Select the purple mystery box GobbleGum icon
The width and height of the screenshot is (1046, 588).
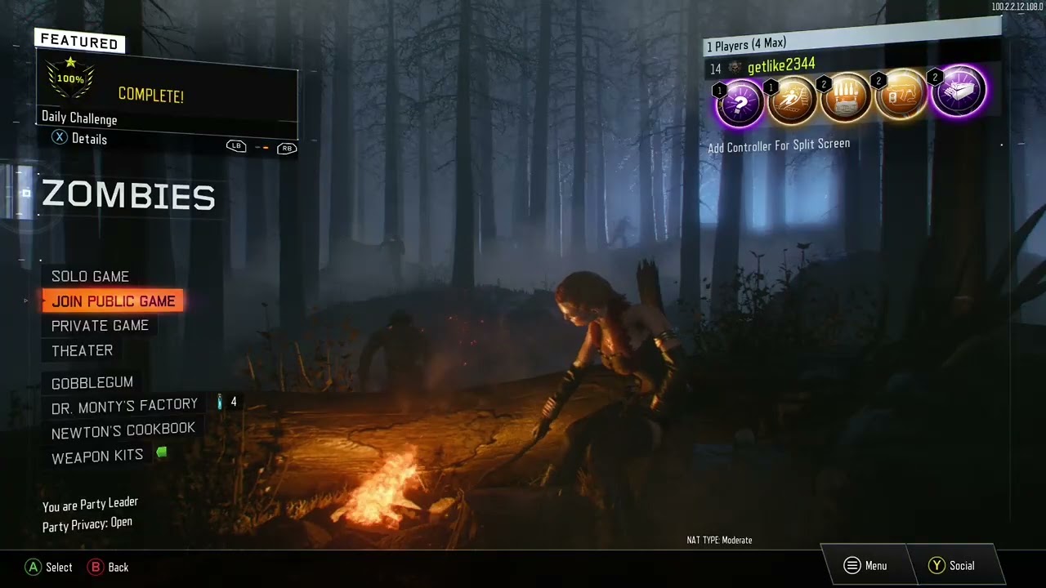[x=958, y=91]
